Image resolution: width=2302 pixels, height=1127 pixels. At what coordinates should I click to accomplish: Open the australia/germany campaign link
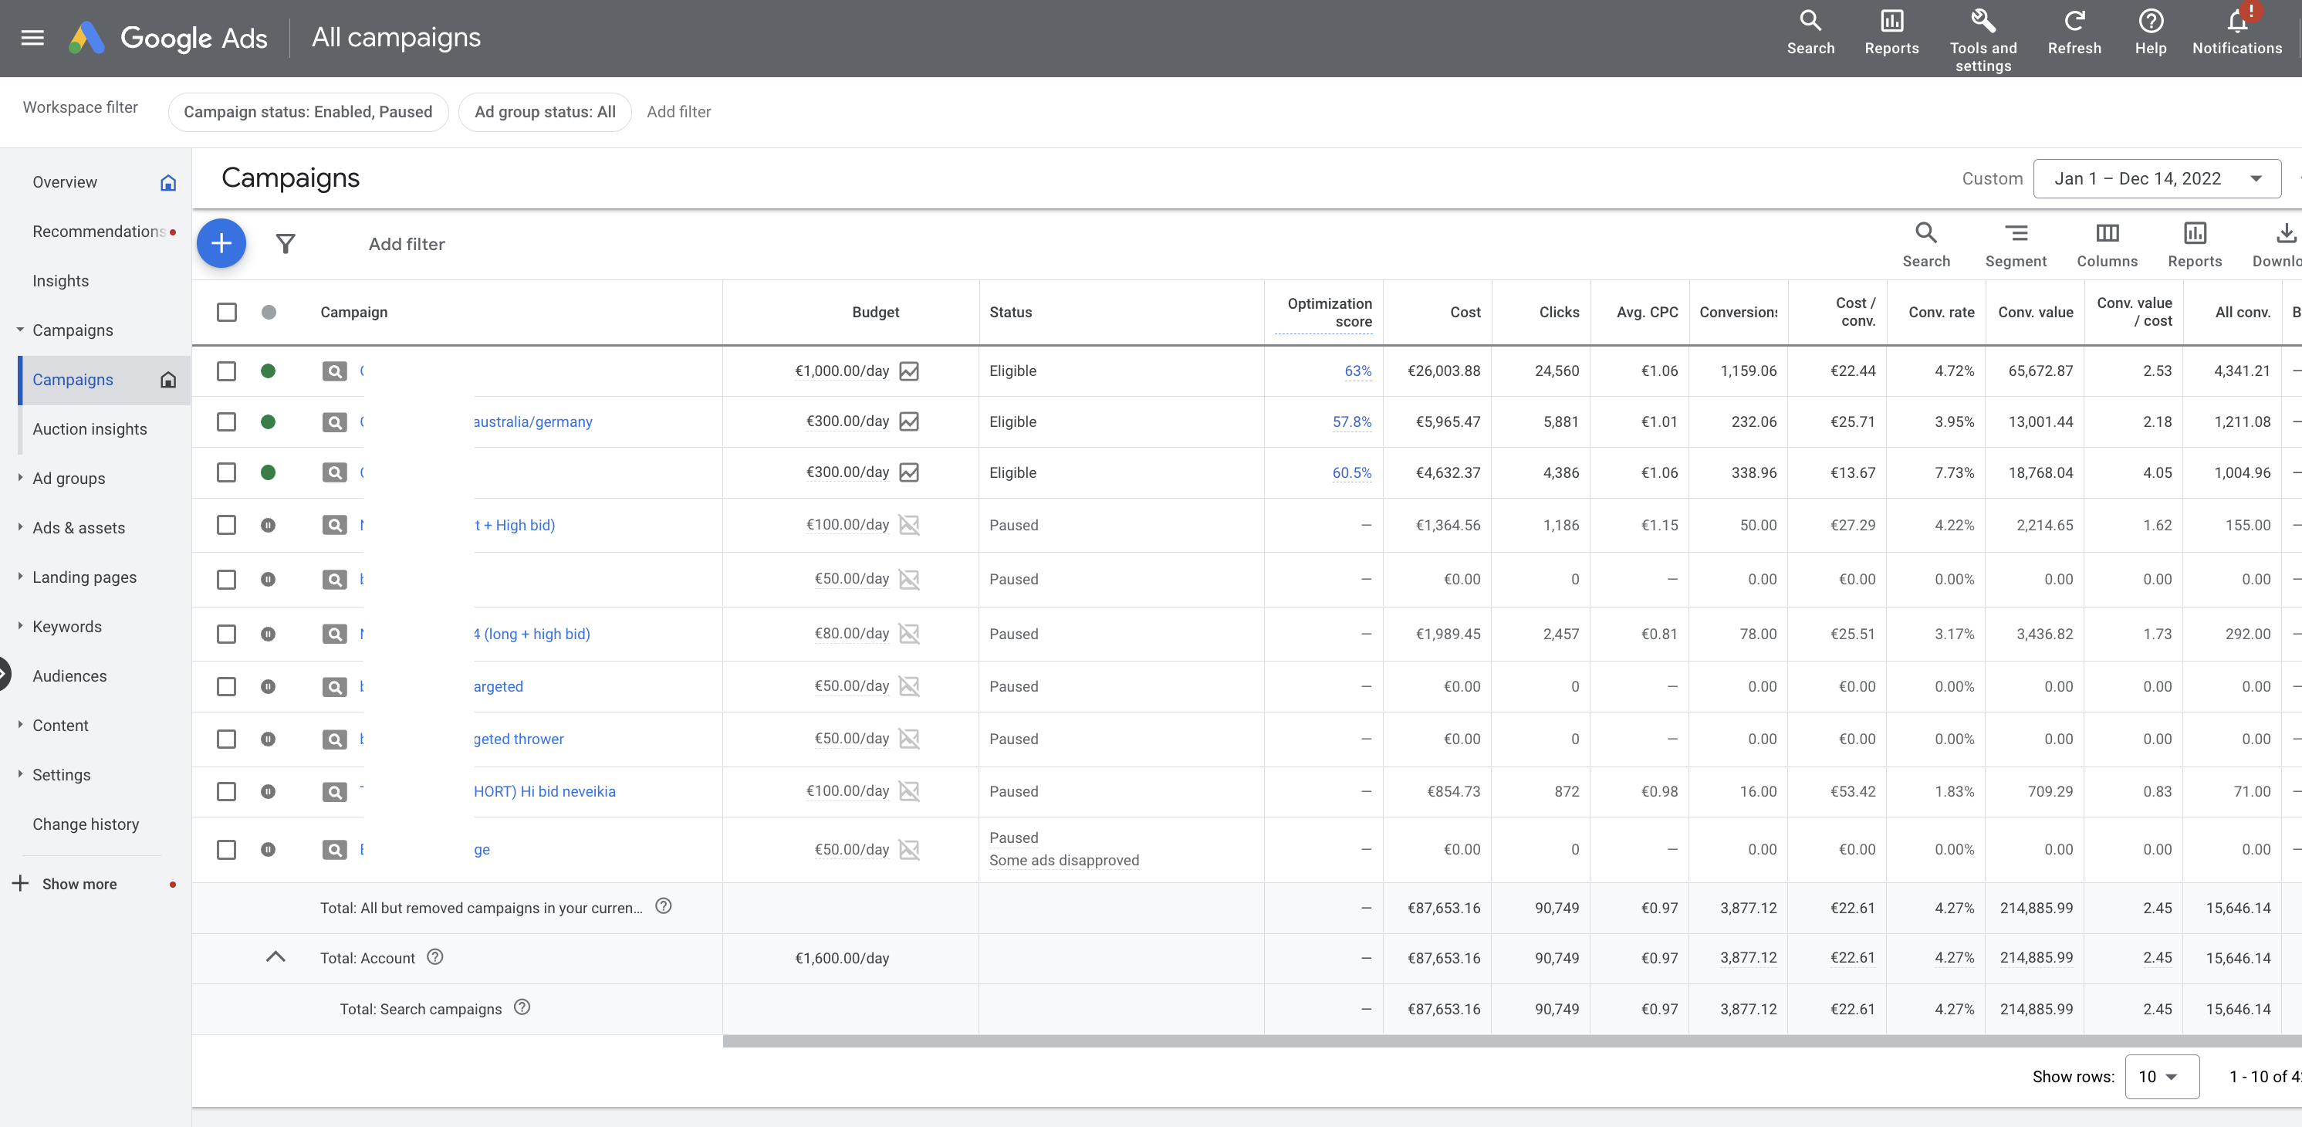532,421
